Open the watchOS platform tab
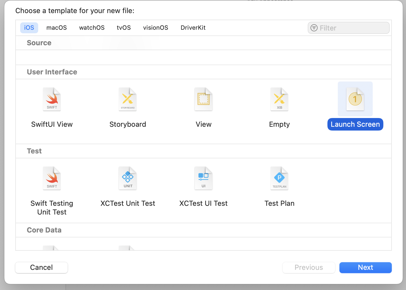 click(x=92, y=28)
